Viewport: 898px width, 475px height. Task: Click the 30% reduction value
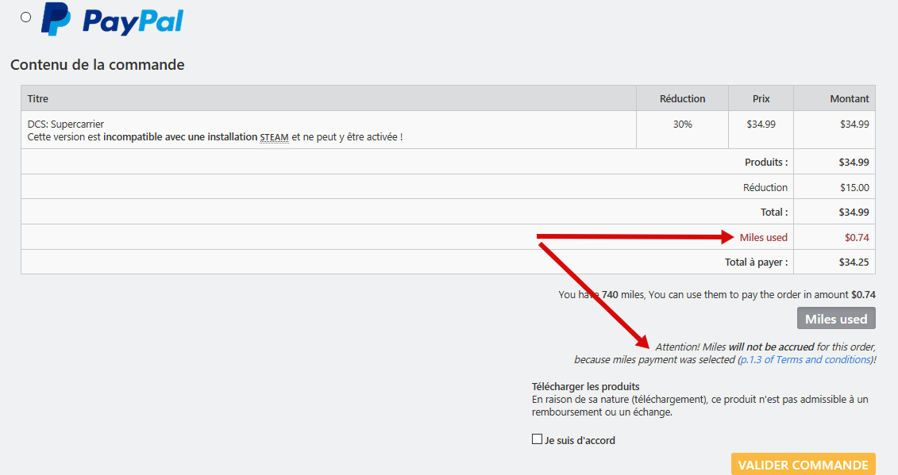[x=682, y=124]
